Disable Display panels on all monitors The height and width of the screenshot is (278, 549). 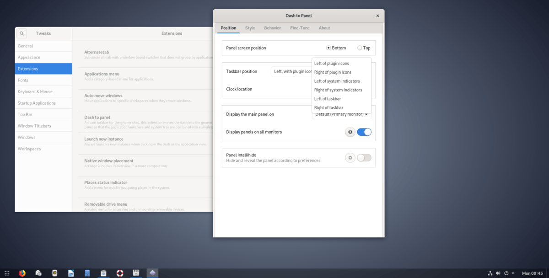coord(364,132)
